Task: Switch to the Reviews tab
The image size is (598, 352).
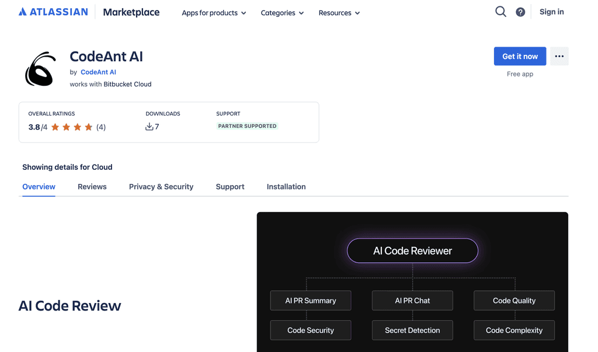Action: (x=92, y=186)
